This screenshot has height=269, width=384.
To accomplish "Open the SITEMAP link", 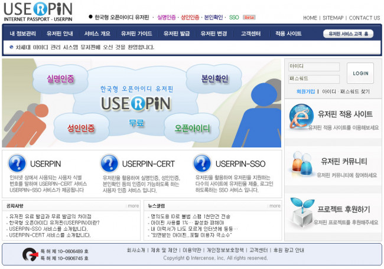I will 333,18.
